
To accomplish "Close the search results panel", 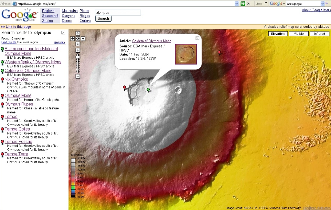I will click(63, 33).
